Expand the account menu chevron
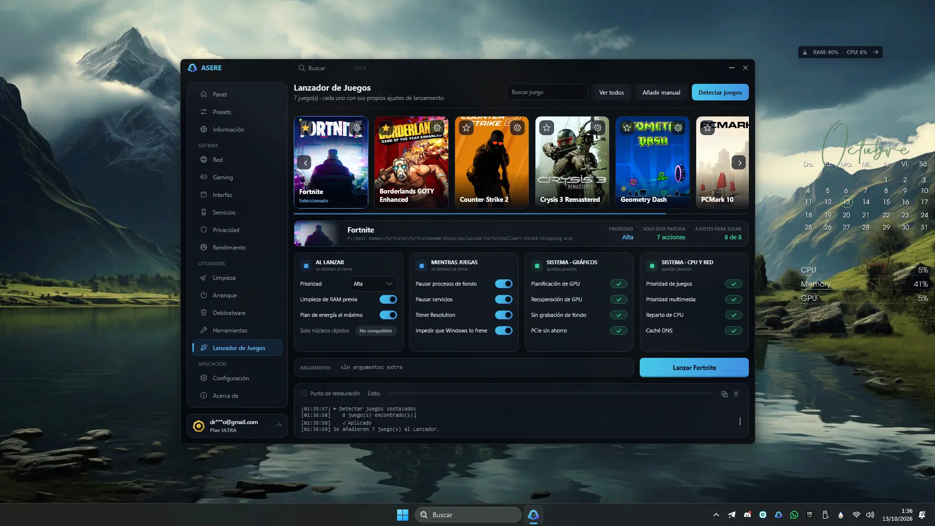 tap(279, 425)
